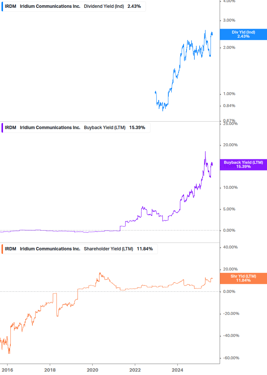Click the -20.00% tick on shareholder yield axis
The image size is (267, 375).
tap(231, 313)
